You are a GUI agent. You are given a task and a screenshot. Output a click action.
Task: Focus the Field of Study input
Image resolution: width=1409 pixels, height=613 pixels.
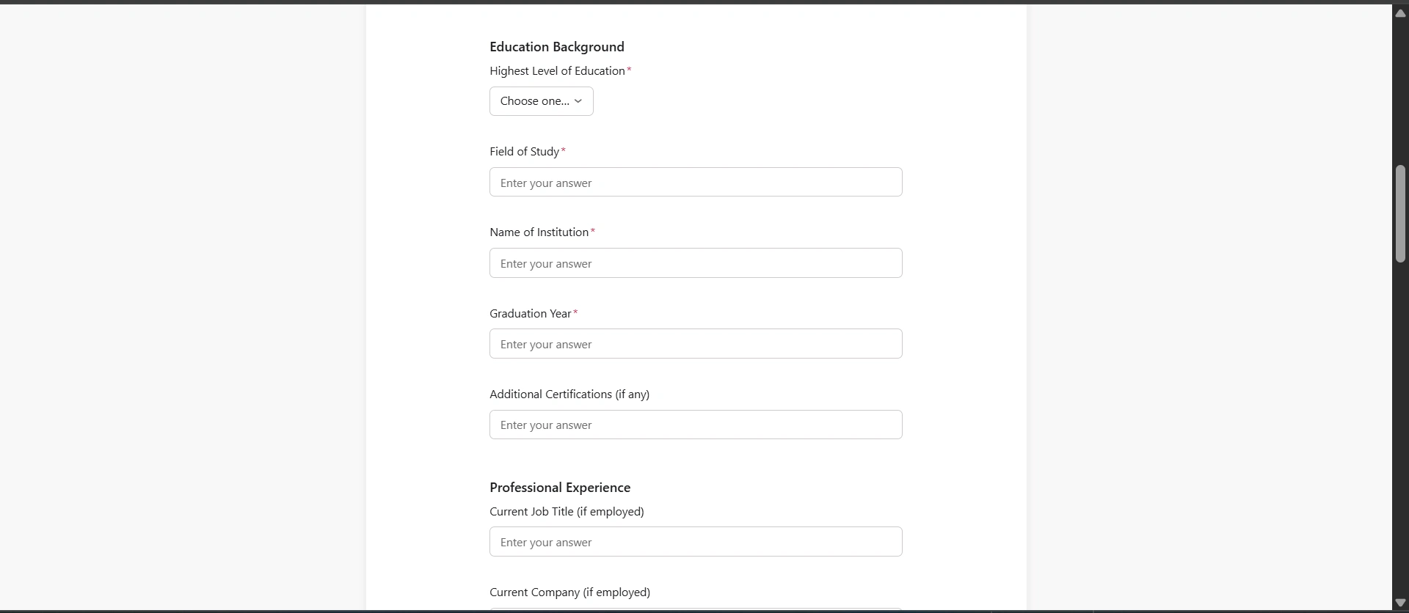coord(695,183)
